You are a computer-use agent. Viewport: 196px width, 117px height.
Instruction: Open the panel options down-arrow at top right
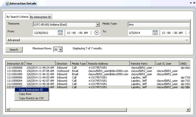191,3
